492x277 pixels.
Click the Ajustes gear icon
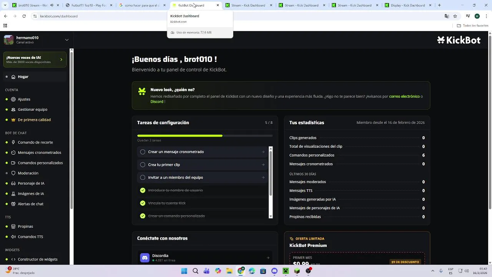coord(13,99)
